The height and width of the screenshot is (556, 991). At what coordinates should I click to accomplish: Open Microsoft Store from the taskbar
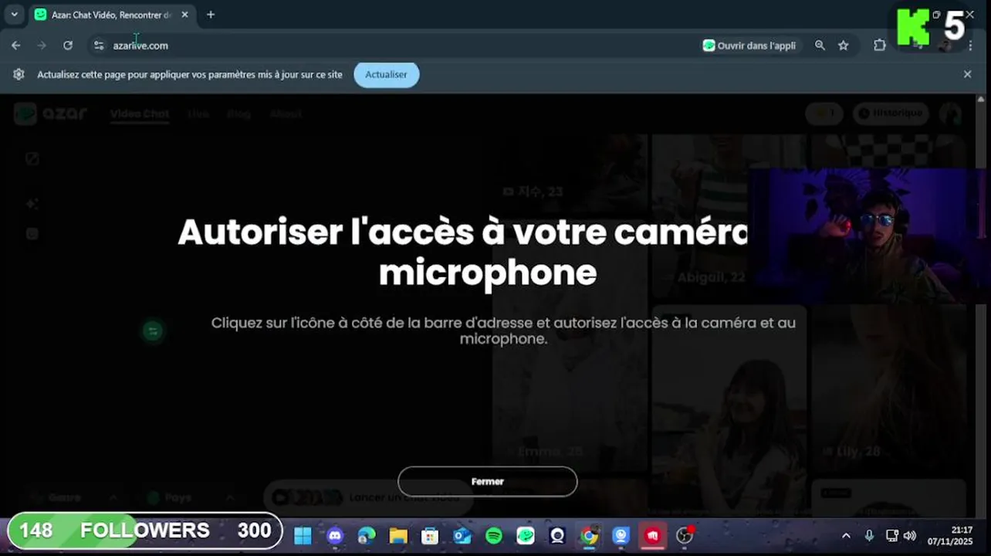(430, 535)
